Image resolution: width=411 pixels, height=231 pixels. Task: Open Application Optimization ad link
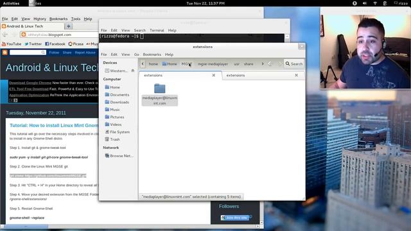coord(29,95)
